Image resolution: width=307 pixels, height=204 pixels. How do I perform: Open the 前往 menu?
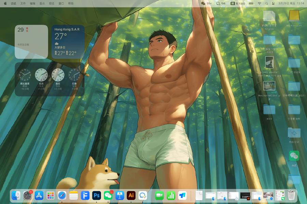(x=52, y=3)
